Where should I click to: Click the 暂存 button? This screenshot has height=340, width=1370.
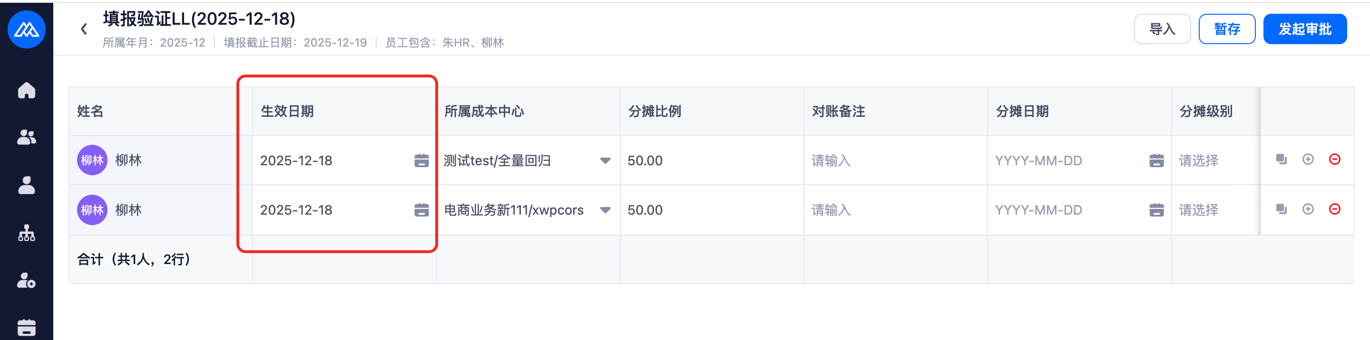point(1226,29)
